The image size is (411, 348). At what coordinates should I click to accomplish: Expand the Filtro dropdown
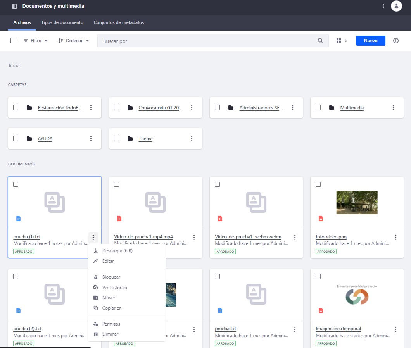point(36,41)
